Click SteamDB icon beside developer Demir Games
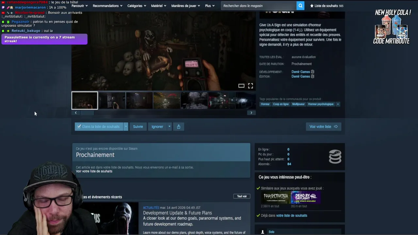The image size is (418, 235). 313,72
